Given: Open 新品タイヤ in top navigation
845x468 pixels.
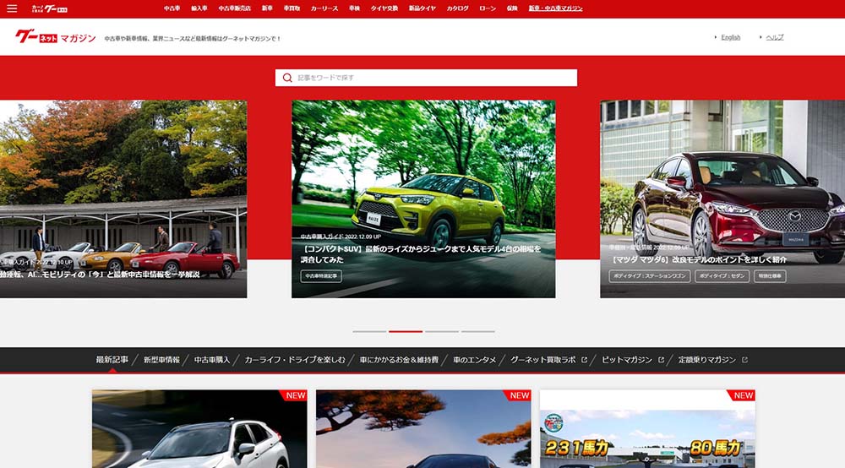Looking at the screenshot, I should pyautogui.click(x=422, y=8).
